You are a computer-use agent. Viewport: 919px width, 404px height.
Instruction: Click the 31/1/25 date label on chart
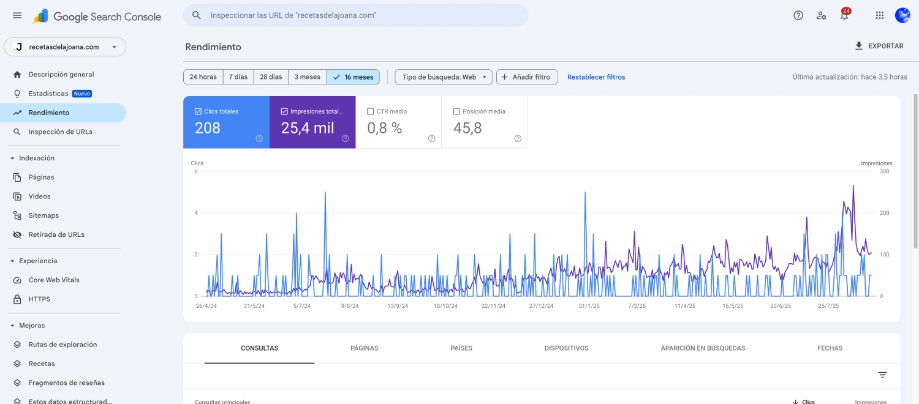pyautogui.click(x=589, y=306)
